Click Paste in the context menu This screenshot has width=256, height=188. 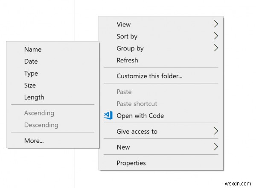coord(124,92)
